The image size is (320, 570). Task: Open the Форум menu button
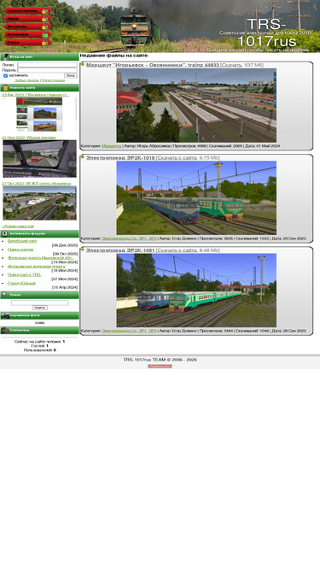point(27,19)
